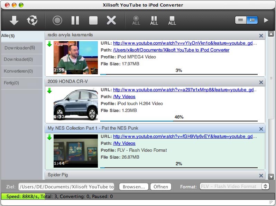Click the Browsen... button

click(x=134, y=187)
